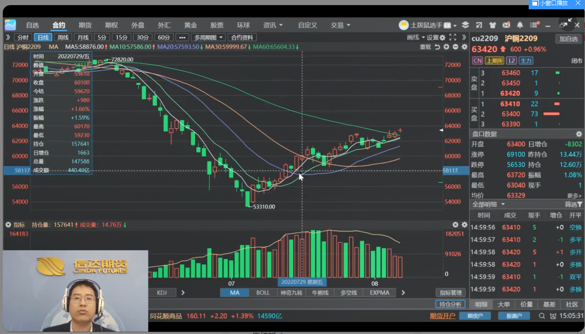This screenshot has height=334, width=585.
Task: Toggle the BOLL indicator
Action: coord(263,293)
